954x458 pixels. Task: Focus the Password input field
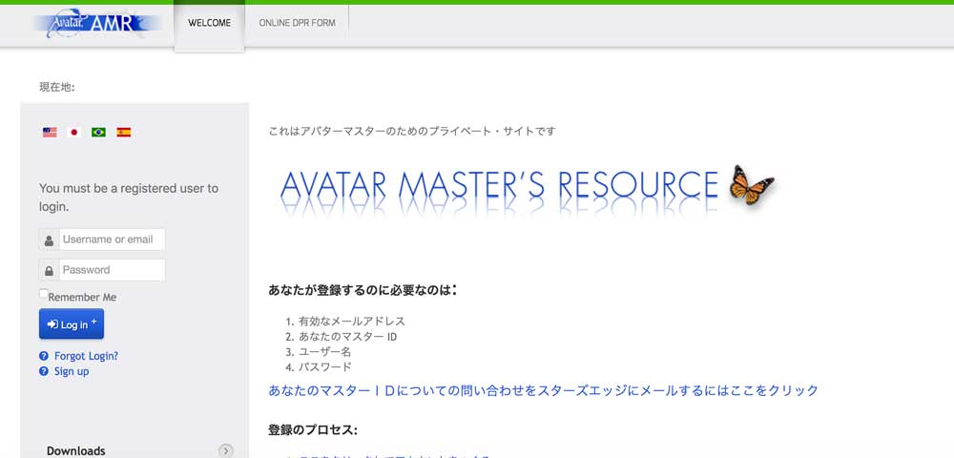(112, 270)
